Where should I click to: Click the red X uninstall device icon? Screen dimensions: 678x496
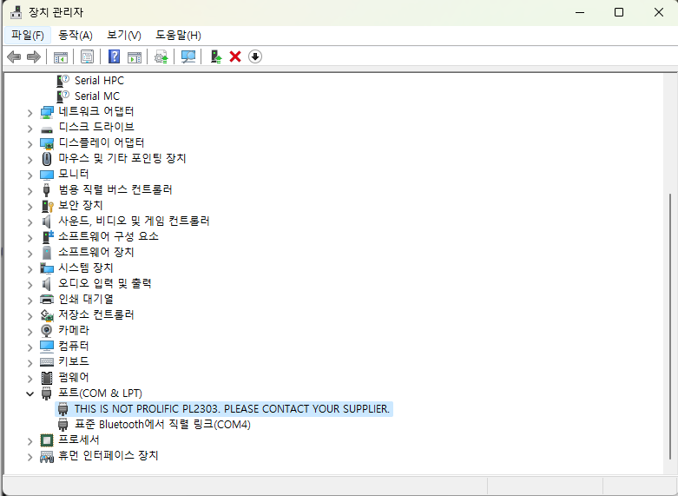point(235,56)
